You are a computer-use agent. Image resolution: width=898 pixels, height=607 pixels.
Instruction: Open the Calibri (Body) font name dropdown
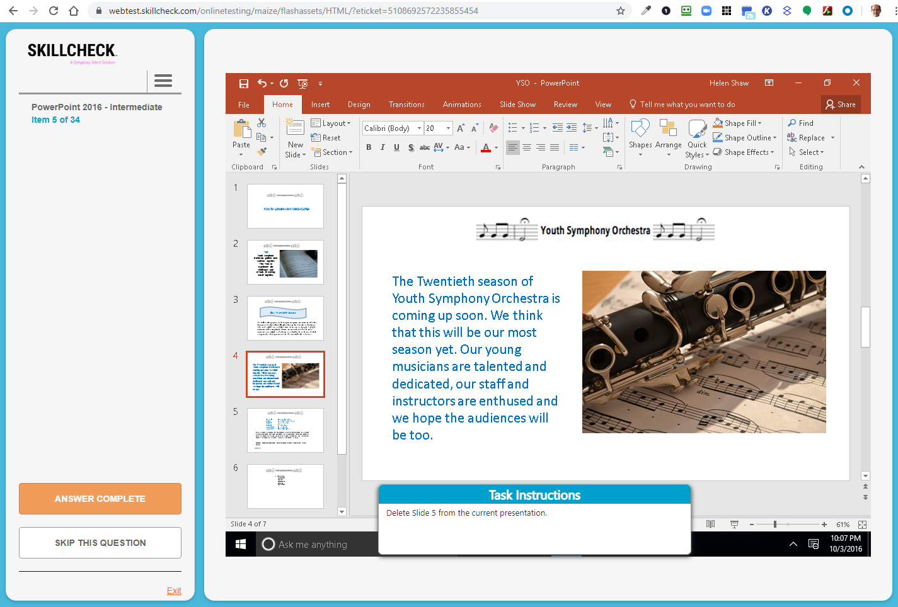(419, 128)
